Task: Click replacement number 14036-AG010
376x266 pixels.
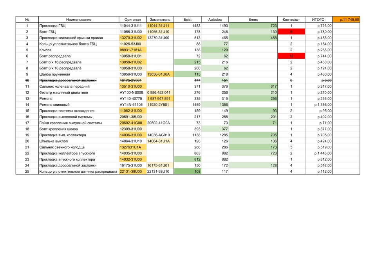Action: (x=160, y=135)
